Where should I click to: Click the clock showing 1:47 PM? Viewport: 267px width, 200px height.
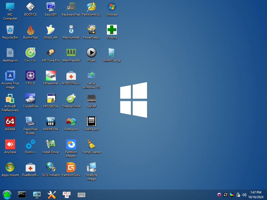coord(256,192)
